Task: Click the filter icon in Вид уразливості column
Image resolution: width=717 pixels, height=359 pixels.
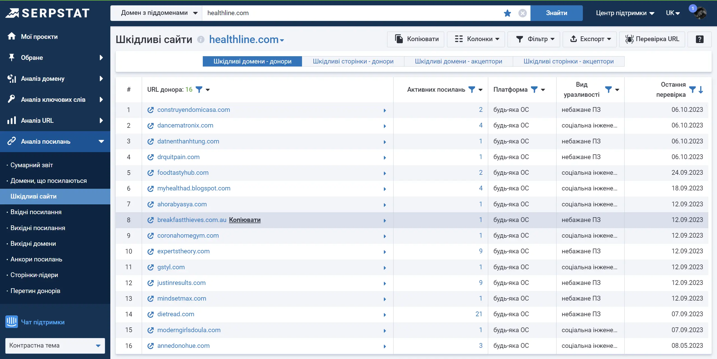Action: [608, 89]
